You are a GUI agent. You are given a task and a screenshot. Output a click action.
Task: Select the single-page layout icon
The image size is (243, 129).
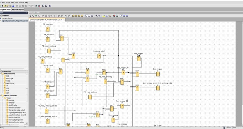click(x=86, y=16)
